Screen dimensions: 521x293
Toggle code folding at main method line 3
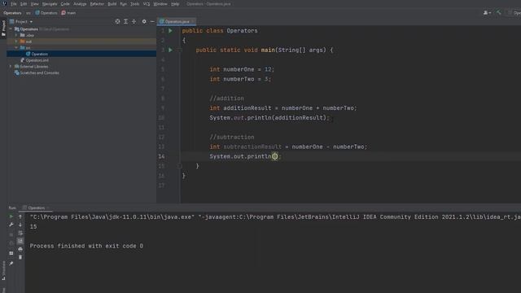click(x=179, y=50)
